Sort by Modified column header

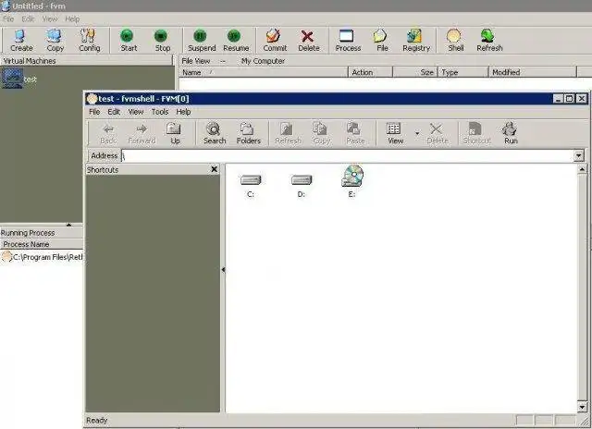coord(533,72)
